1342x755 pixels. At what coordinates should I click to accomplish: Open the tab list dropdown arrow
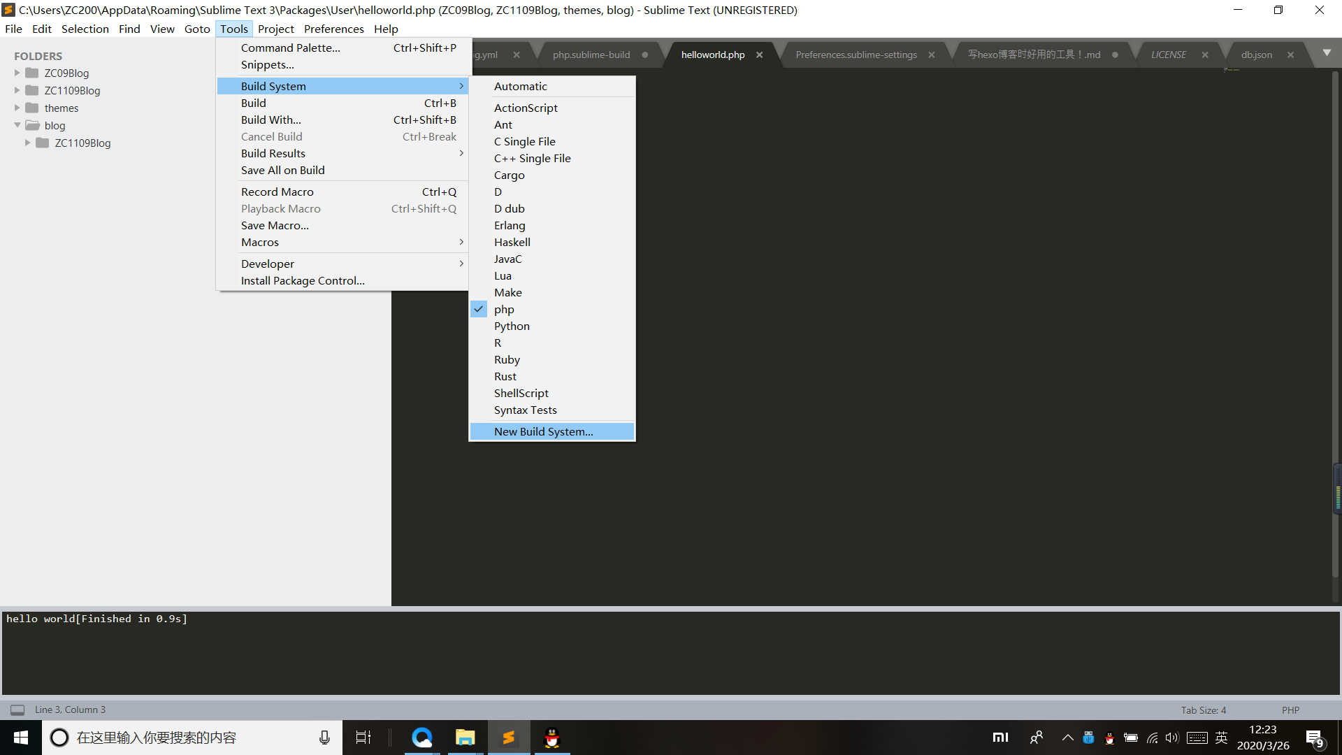[1327, 53]
